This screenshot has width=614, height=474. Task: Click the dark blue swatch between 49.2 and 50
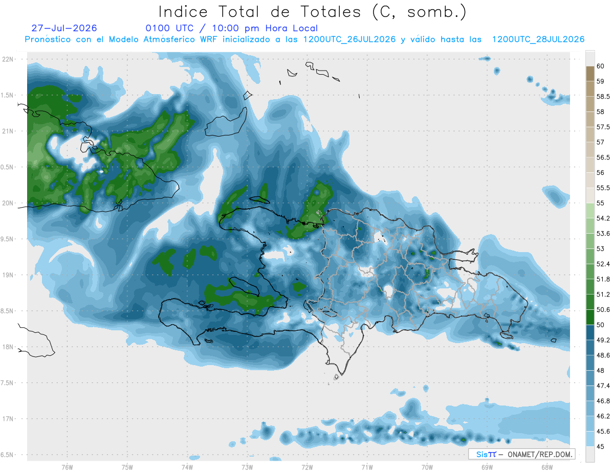[590, 333]
